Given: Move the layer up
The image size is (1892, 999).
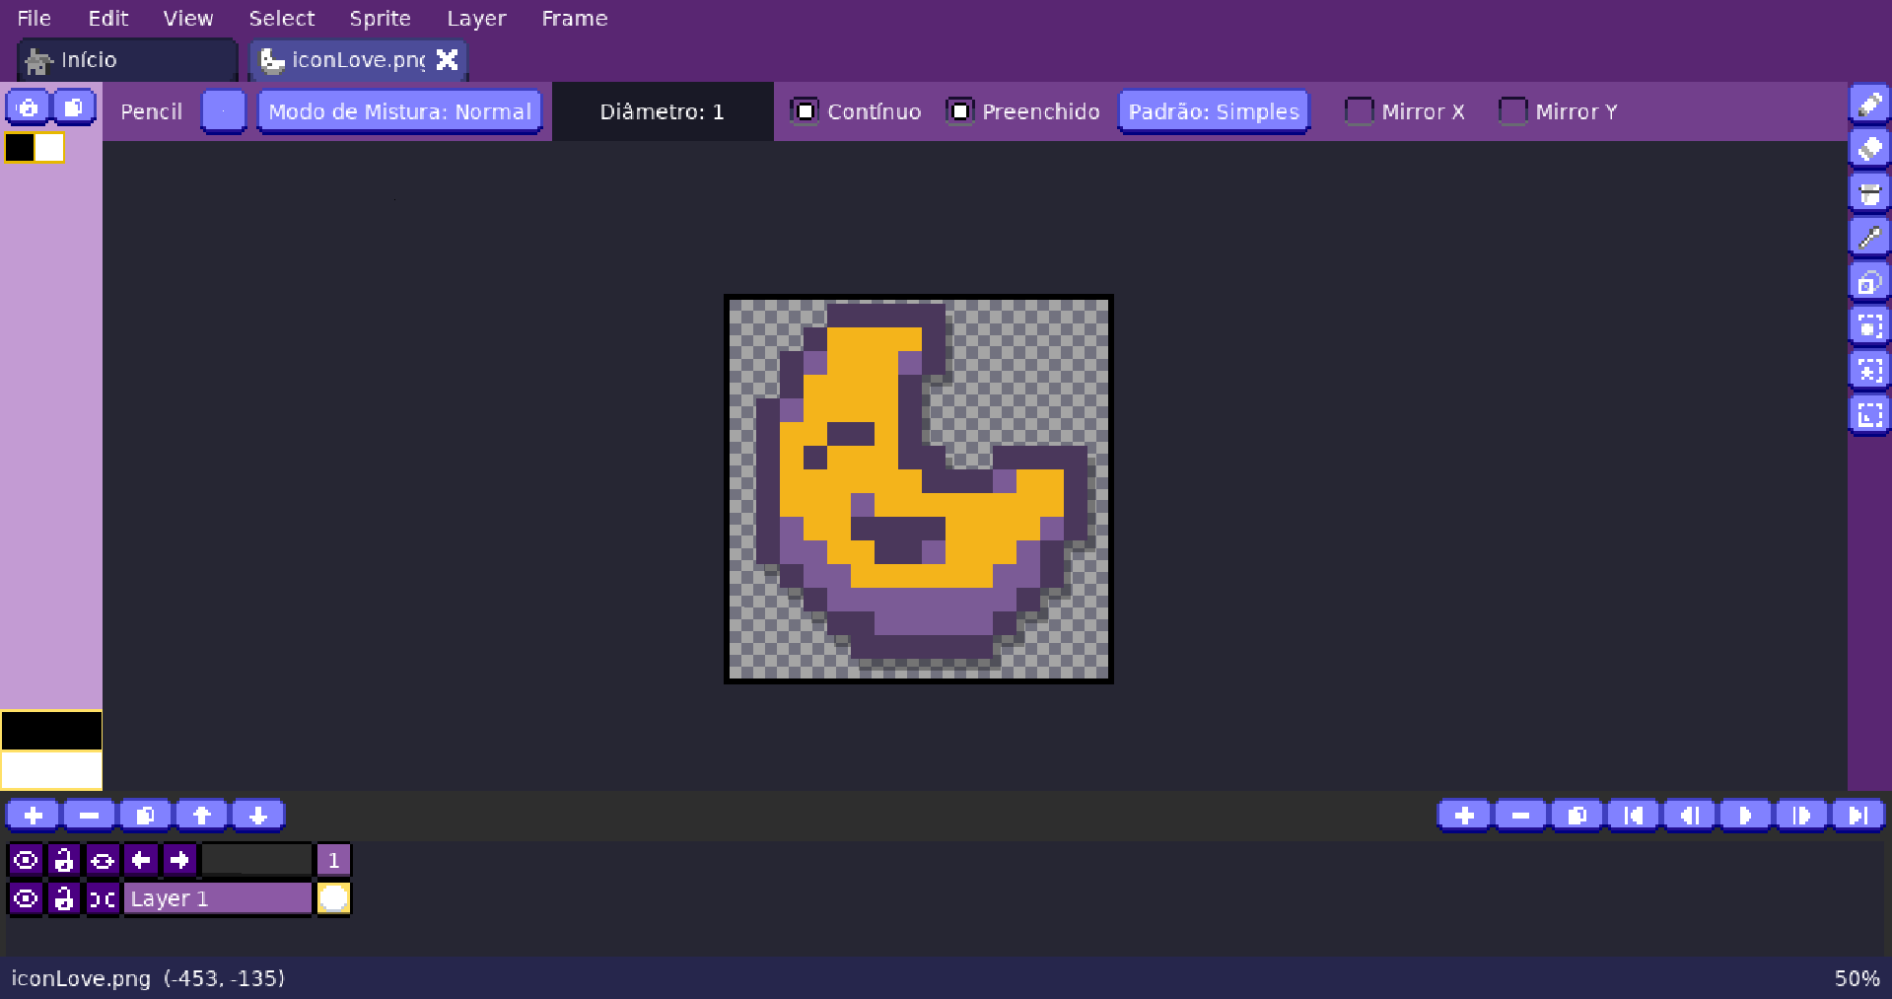Looking at the screenshot, I should point(202,816).
